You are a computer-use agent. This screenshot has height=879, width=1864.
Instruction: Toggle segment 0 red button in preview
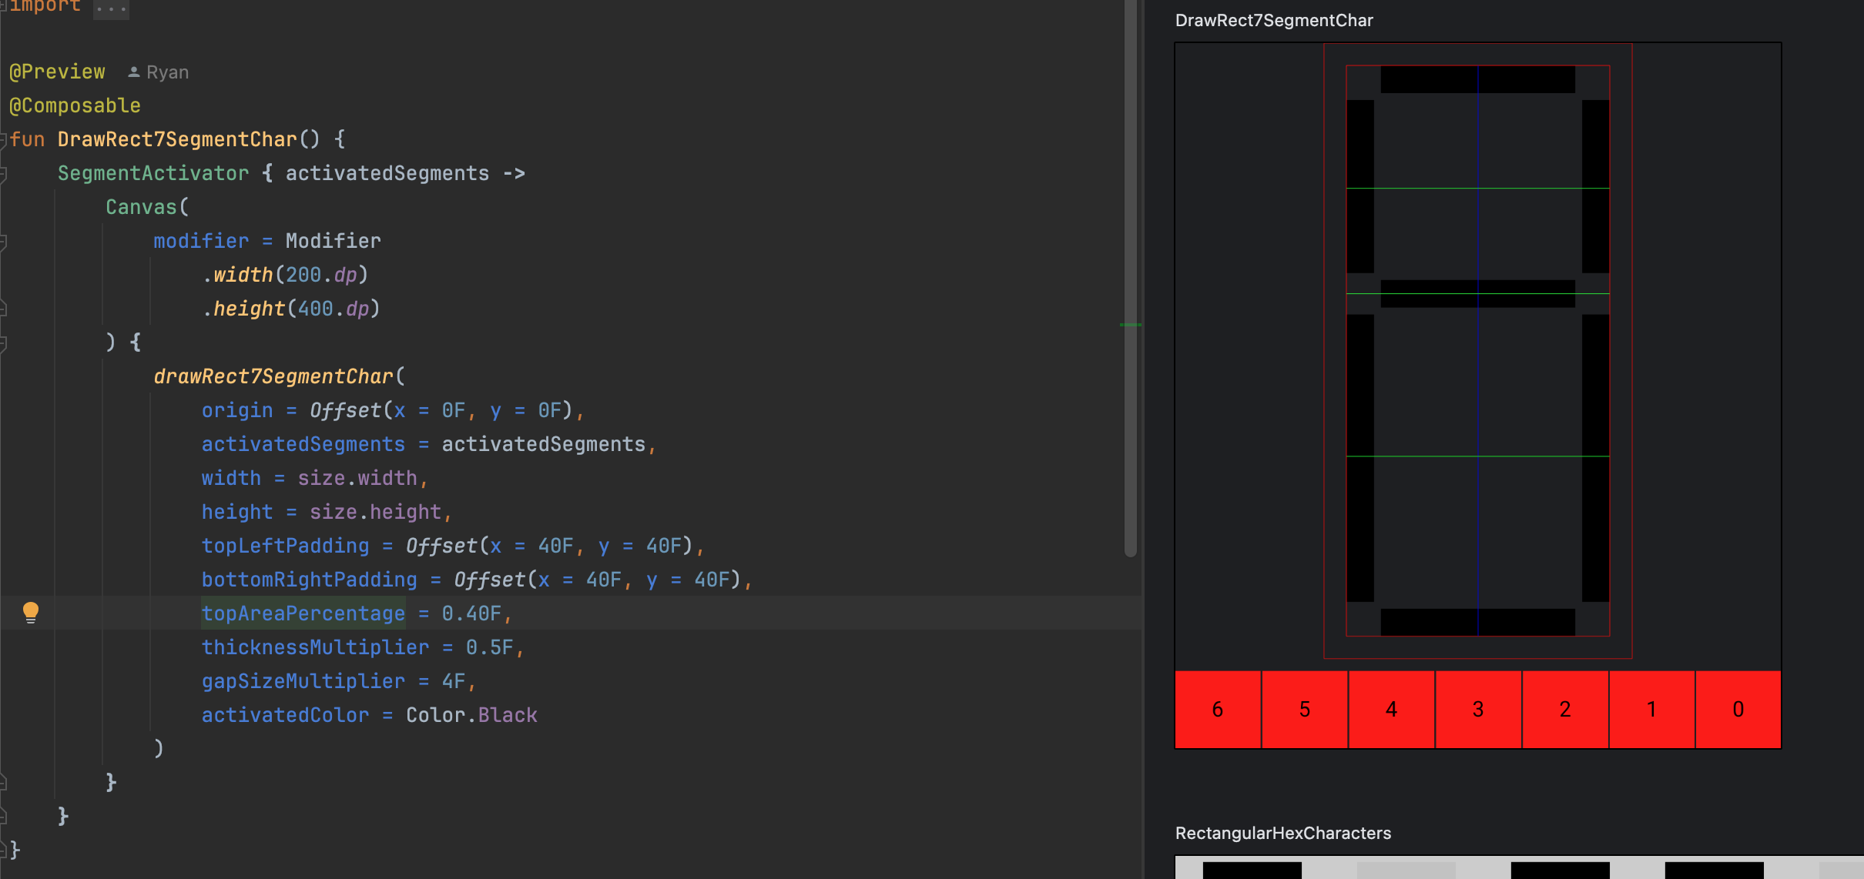tap(1738, 709)
